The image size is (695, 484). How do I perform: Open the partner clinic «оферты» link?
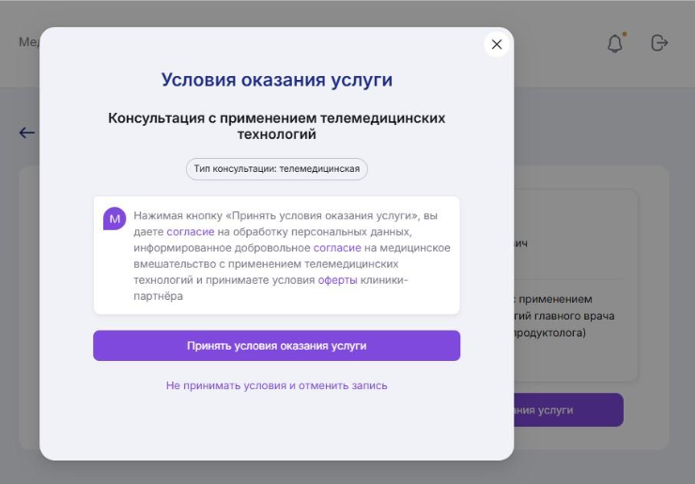(337, 280)
